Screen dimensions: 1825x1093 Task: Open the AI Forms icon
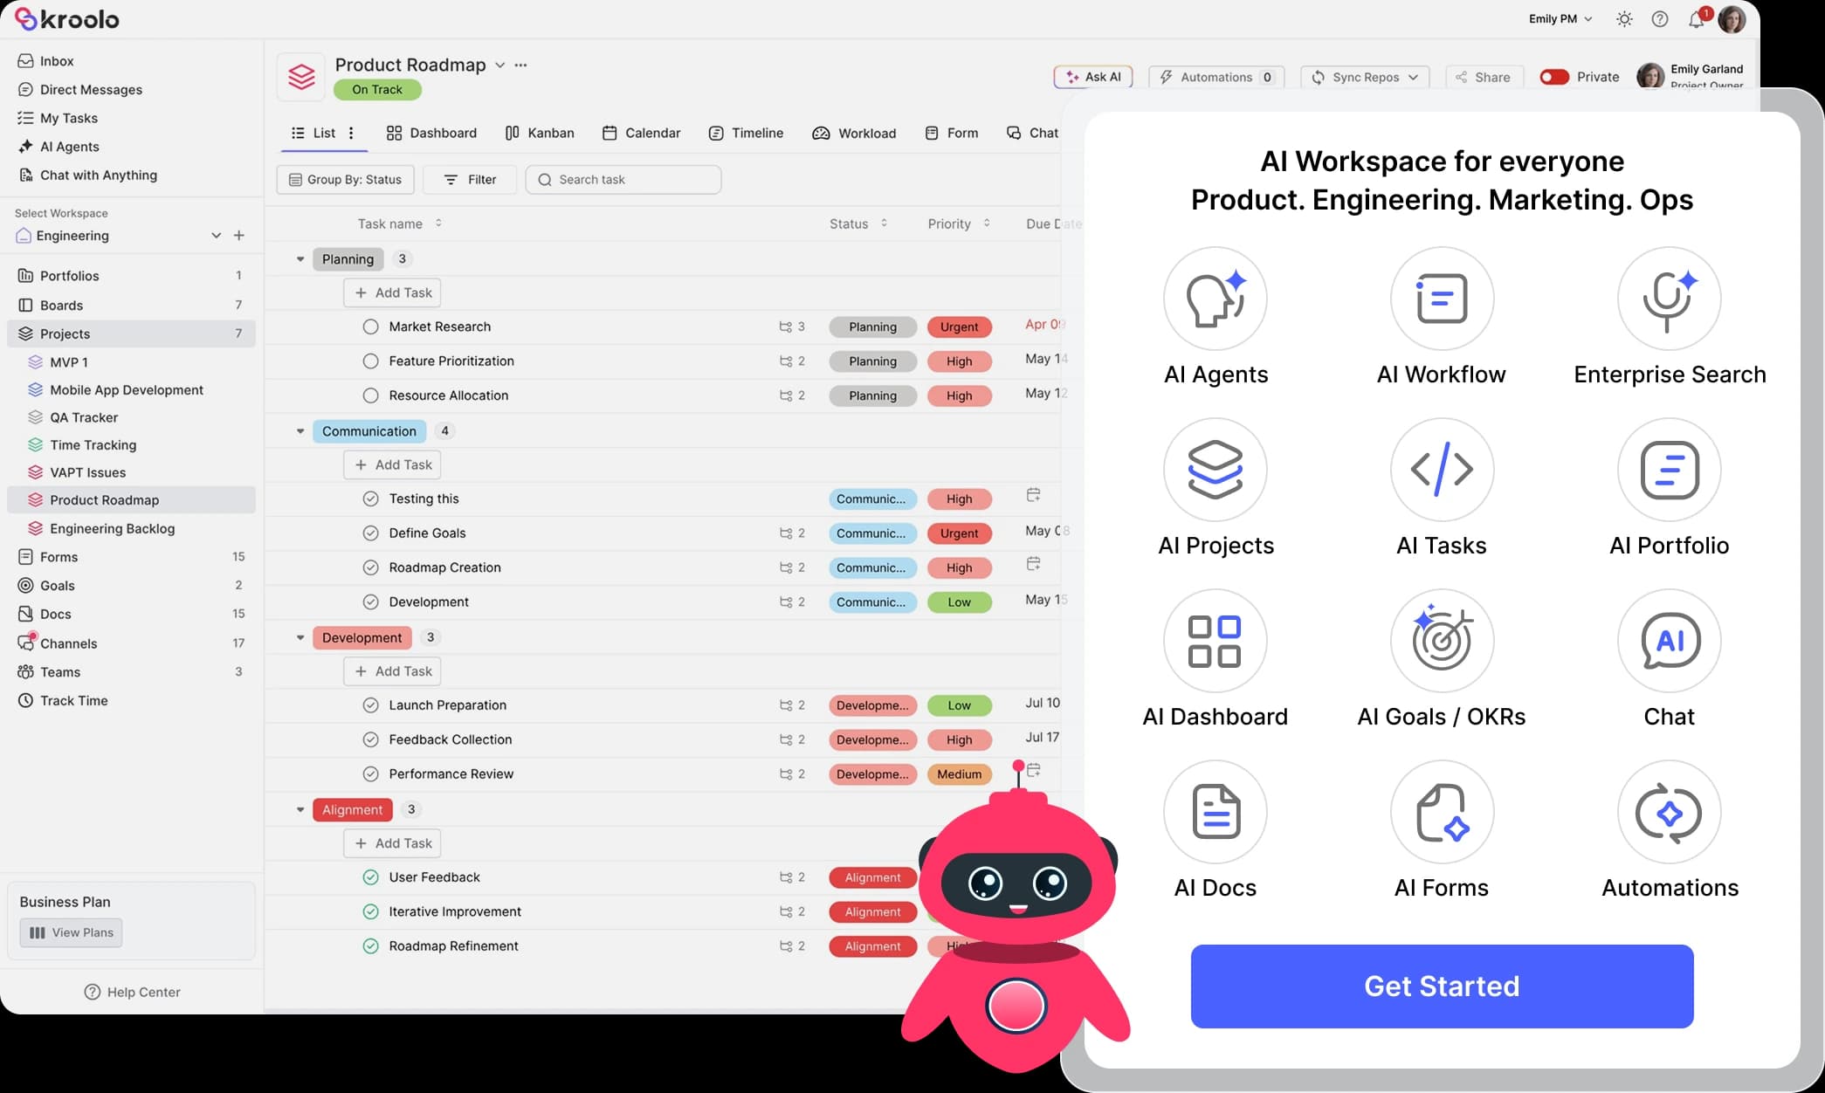[1442, 812]
